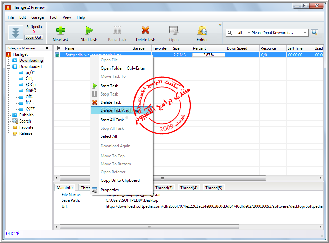Open the View menu
This screenshot has height=243, width=329.
coord(67,17)
